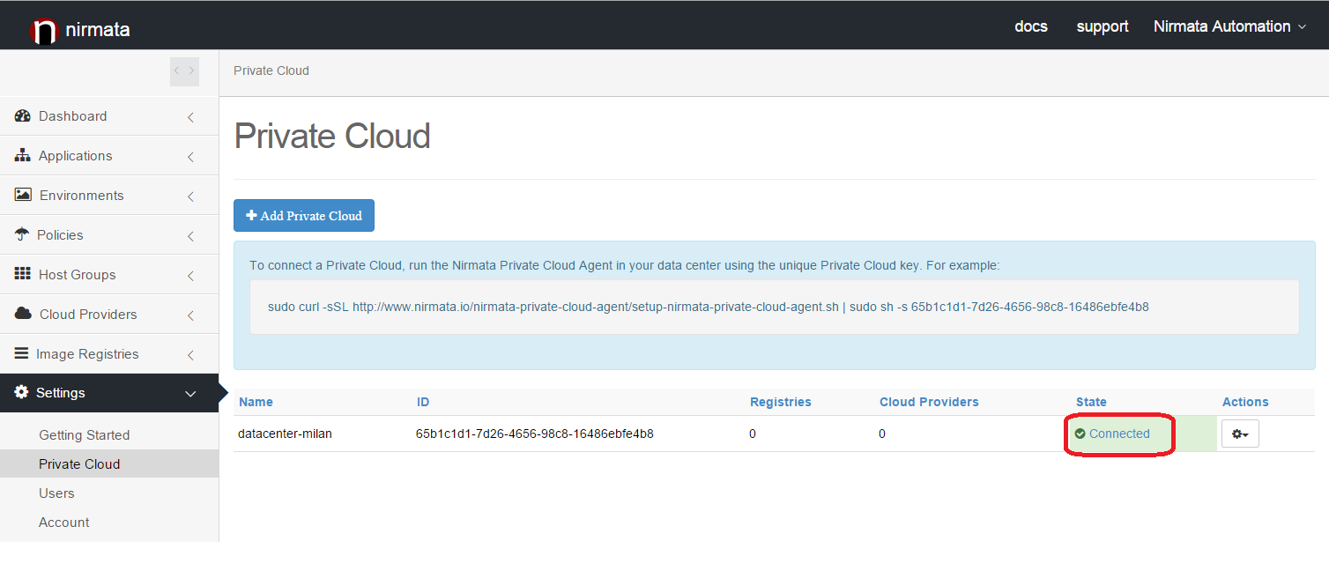This screenshot has width=1329, height=571.
Task: Open the Applications menu item
Action: [x=109, y=156]
